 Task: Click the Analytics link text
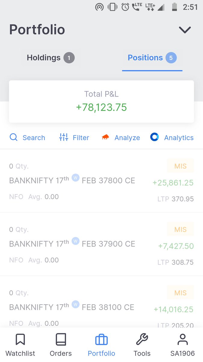(179, 138)
